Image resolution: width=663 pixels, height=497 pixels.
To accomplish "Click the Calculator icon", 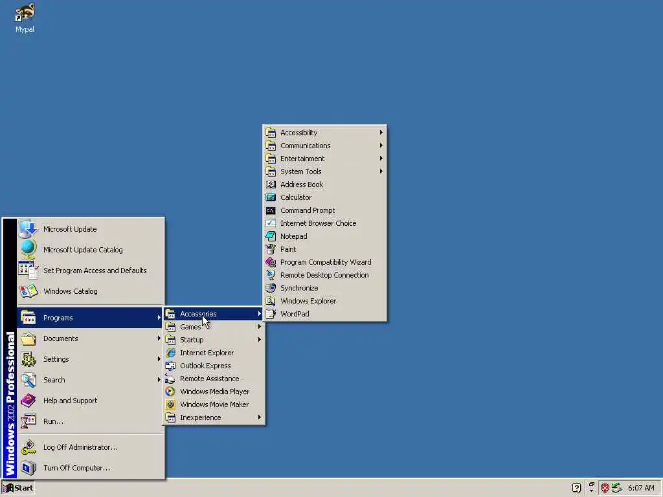I will tap(271, 197).
